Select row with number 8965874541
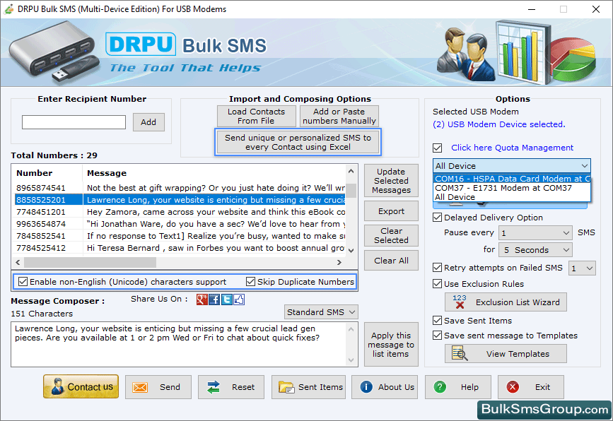 [180, 188]
